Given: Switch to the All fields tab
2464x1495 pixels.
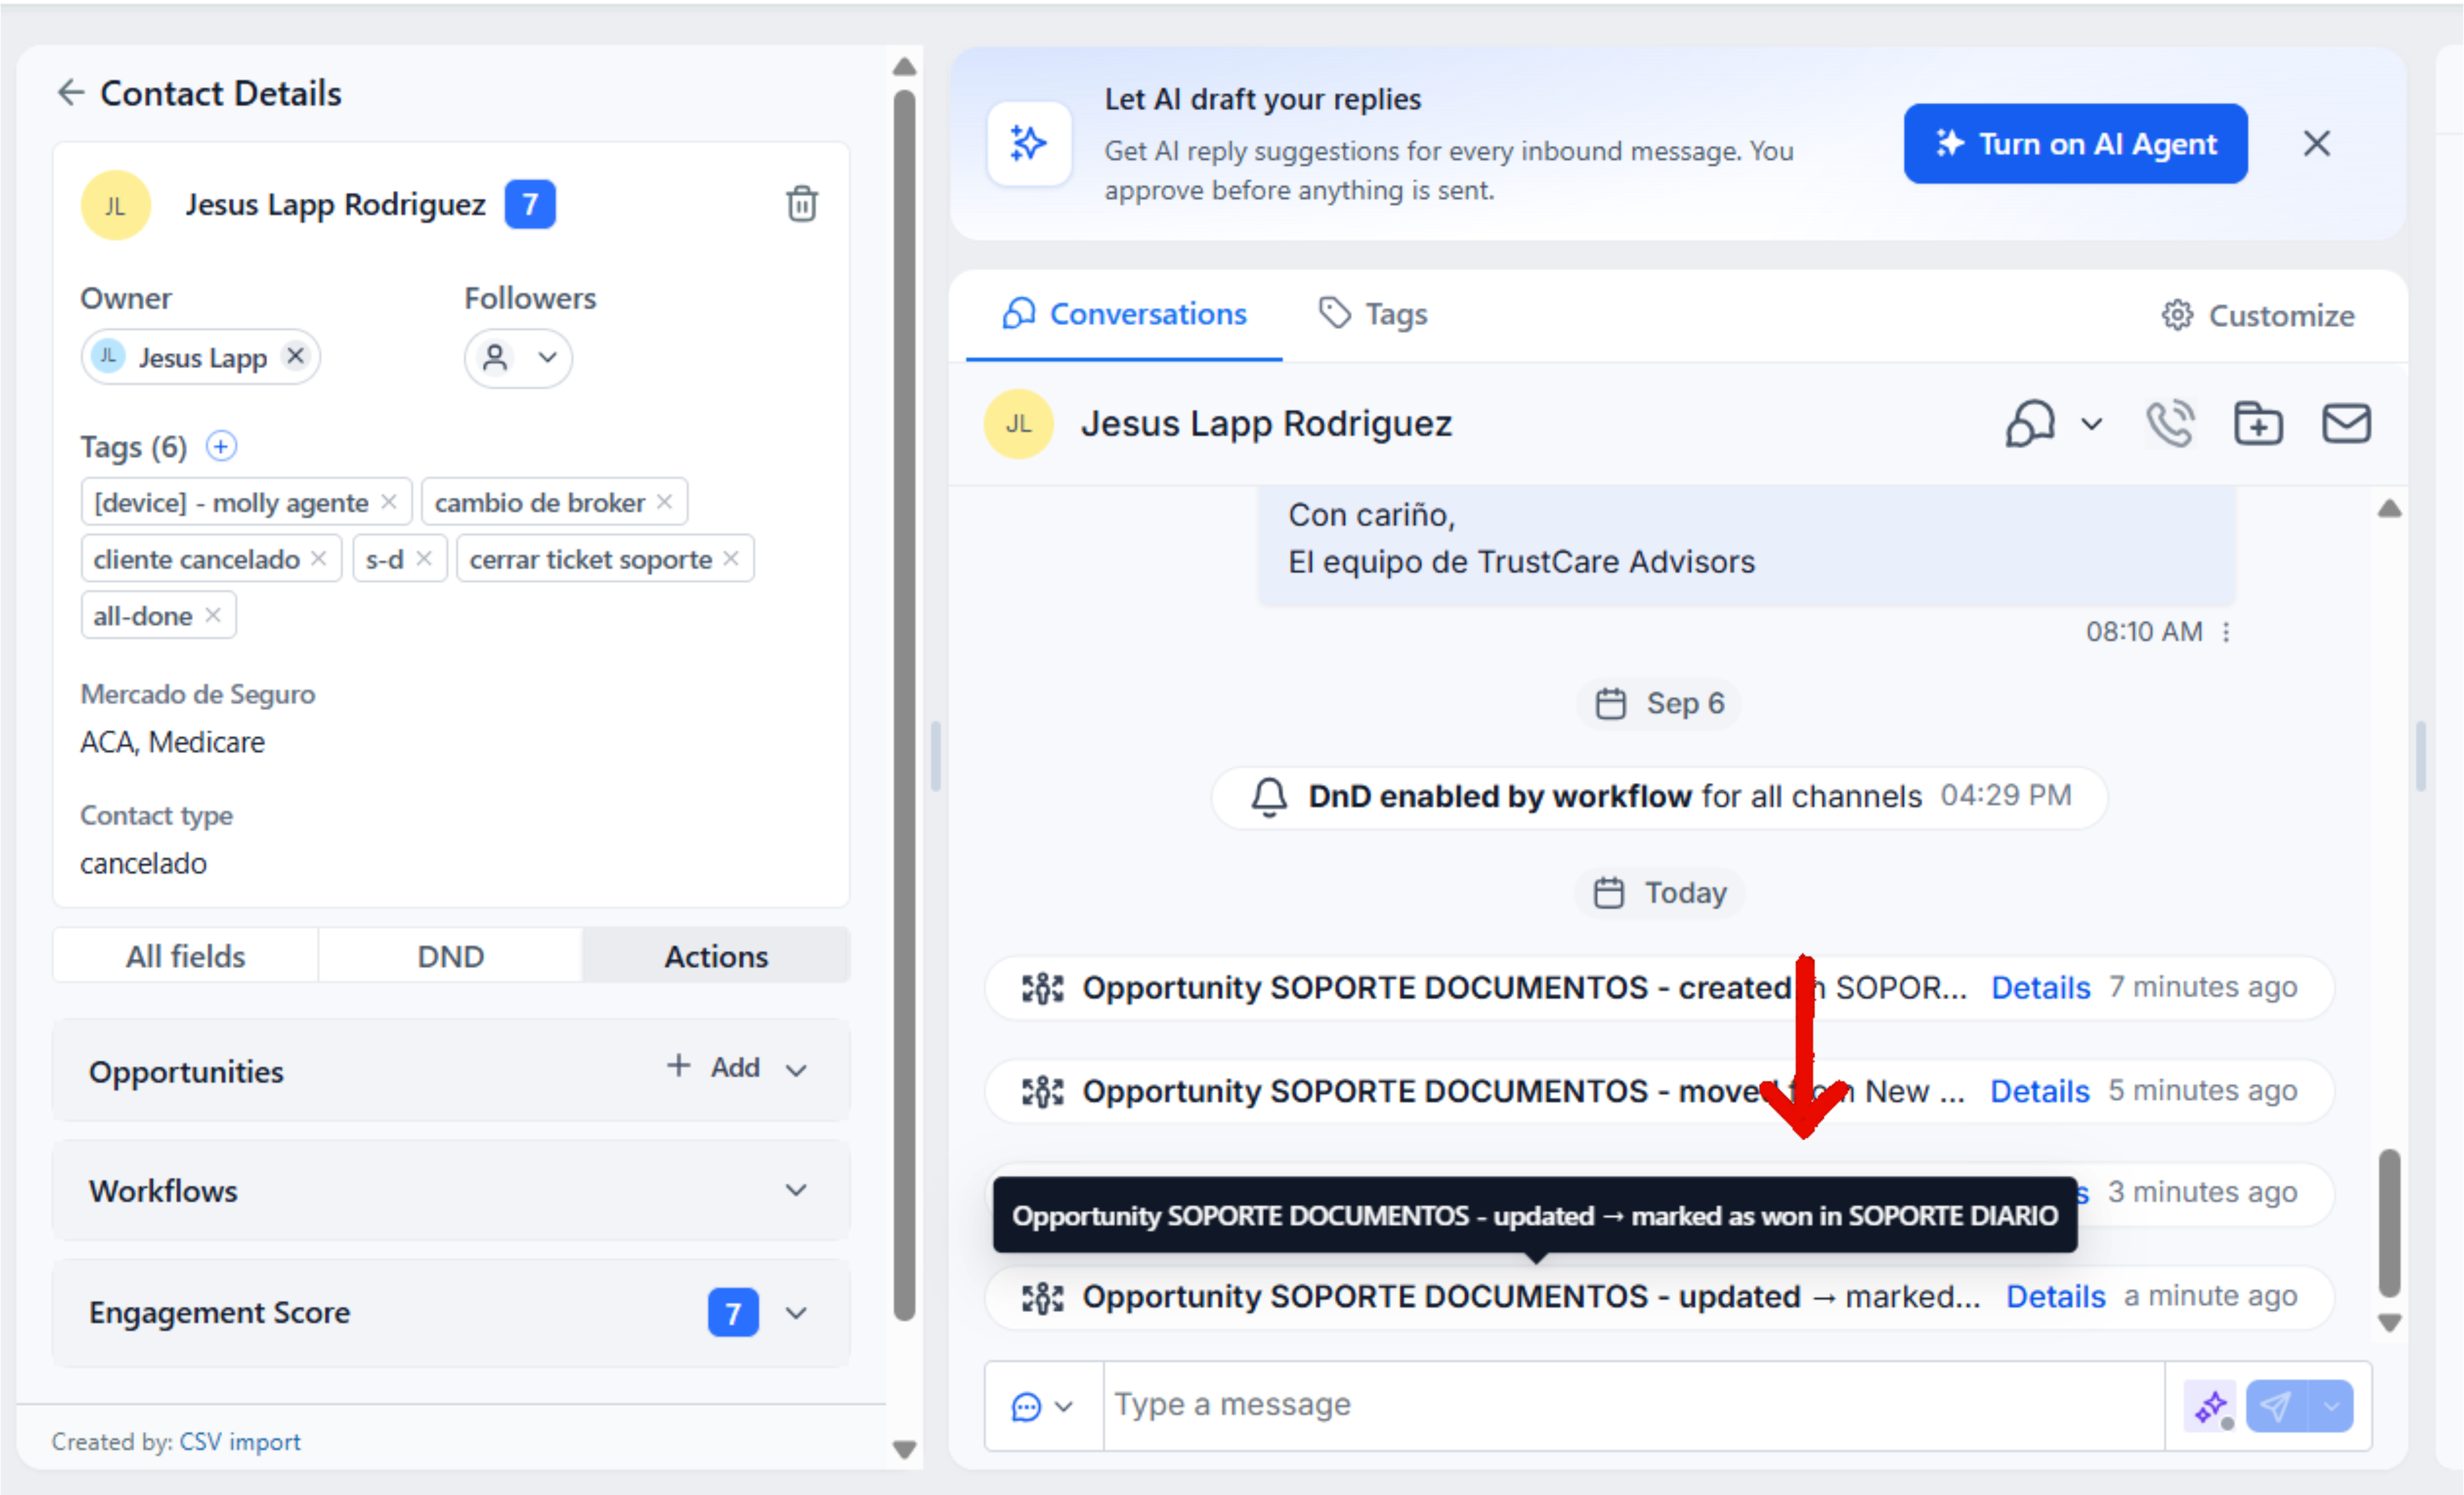Looking at the screenshot, I should (x=185, y=956).
